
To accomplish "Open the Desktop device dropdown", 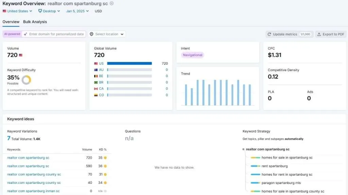I will (49, 11).
